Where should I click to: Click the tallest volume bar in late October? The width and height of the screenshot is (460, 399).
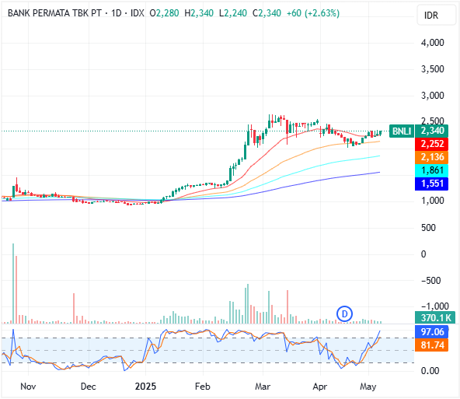pyautogui.click(x=13, y=283)
